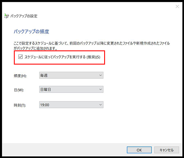Viewport: 184px width, 158px height.
Task: Open the 日 dropdown showing 日曜日
Action: [71, 89]
